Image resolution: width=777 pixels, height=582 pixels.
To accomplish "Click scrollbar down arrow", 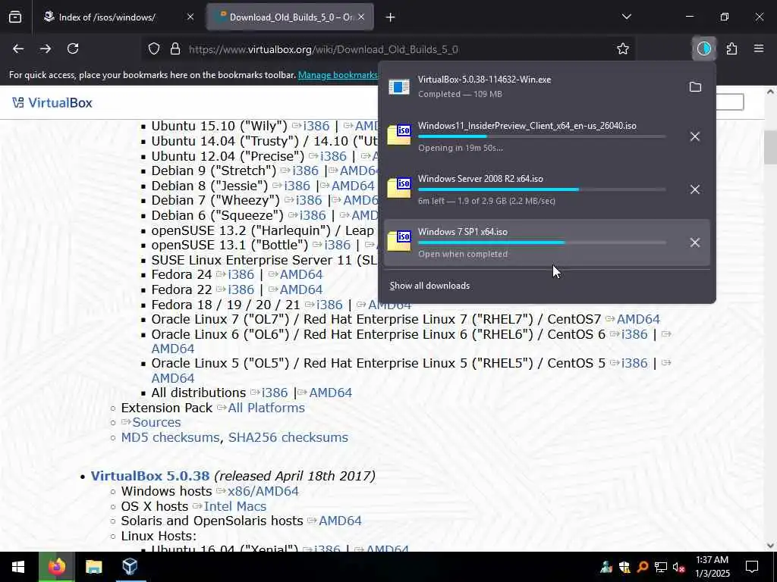I will pyautogui.click(x=770, y=546).
